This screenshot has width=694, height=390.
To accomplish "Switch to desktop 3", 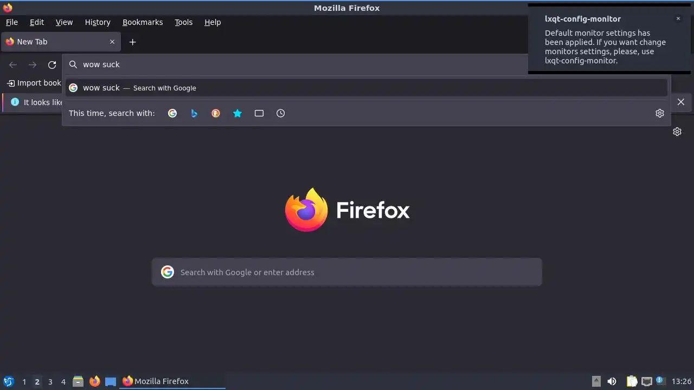I will point(50,382).
